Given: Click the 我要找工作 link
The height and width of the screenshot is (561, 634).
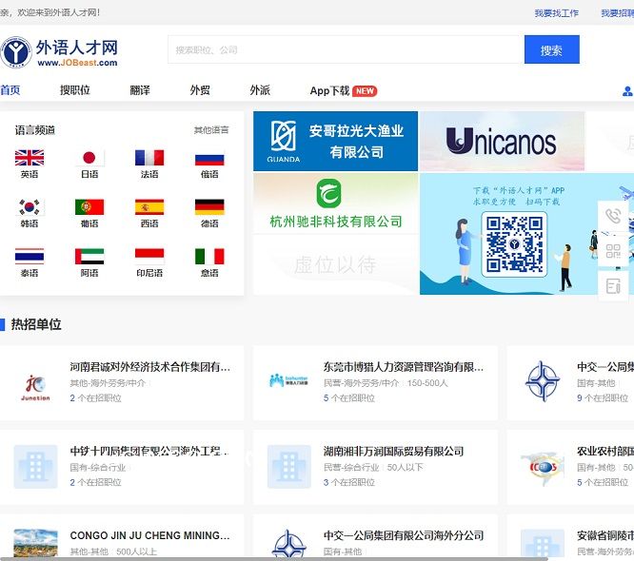Looking at the screenshot, I should 556,13.
